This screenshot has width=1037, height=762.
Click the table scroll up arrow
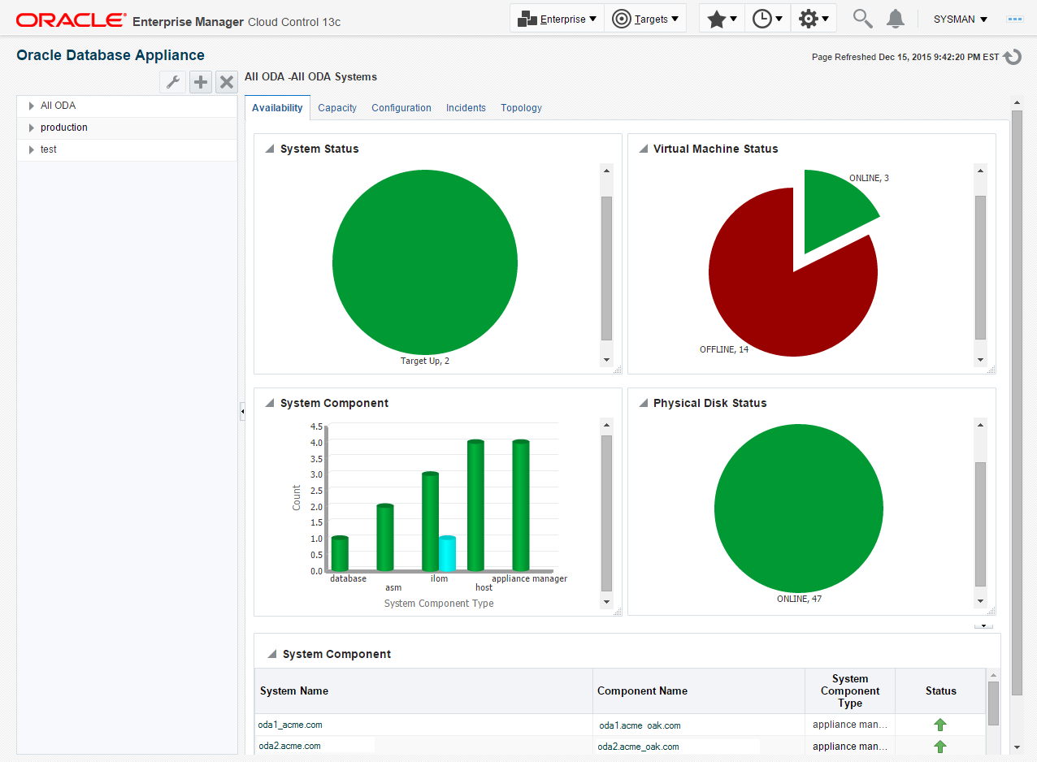(993, 675)
